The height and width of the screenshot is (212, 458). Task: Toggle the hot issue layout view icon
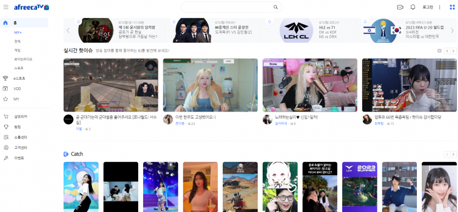tap(439, 51)
